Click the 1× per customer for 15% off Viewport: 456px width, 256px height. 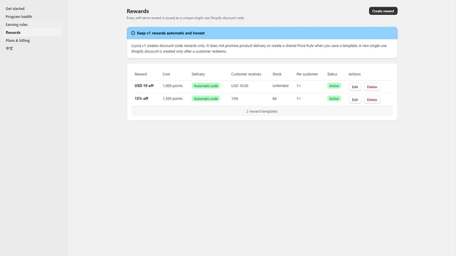click(x=299, y=98)
